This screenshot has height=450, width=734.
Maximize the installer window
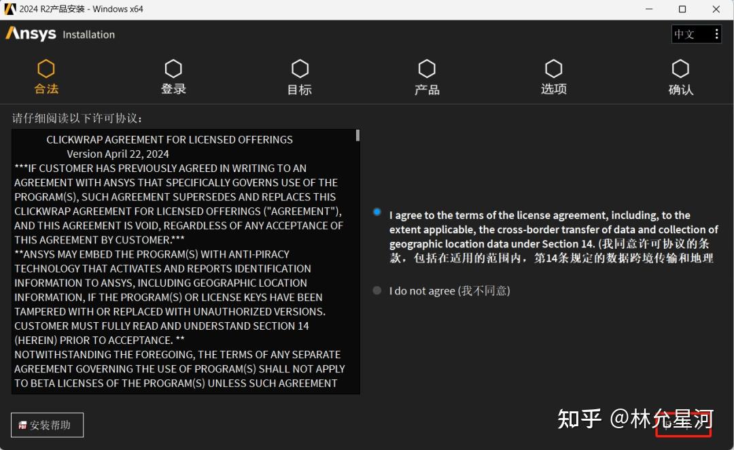coord(682,9)
